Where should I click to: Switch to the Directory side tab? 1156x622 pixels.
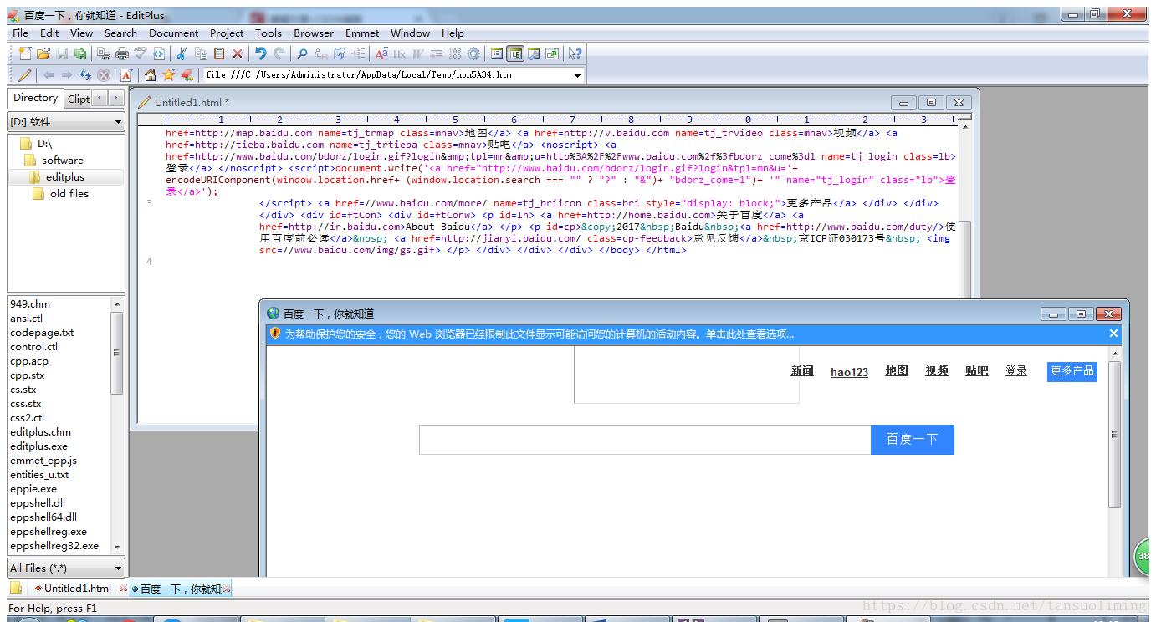click(35, 98)
